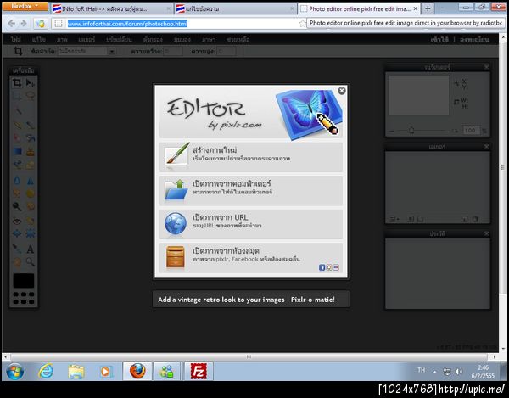Select the Eraser tool
509x398 pixels.
17,138
